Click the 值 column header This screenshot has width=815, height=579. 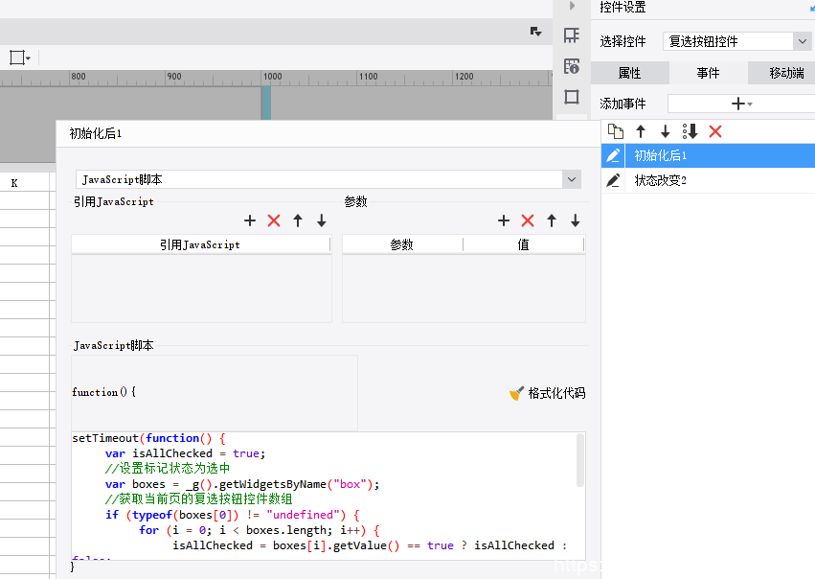click(524, 244)
